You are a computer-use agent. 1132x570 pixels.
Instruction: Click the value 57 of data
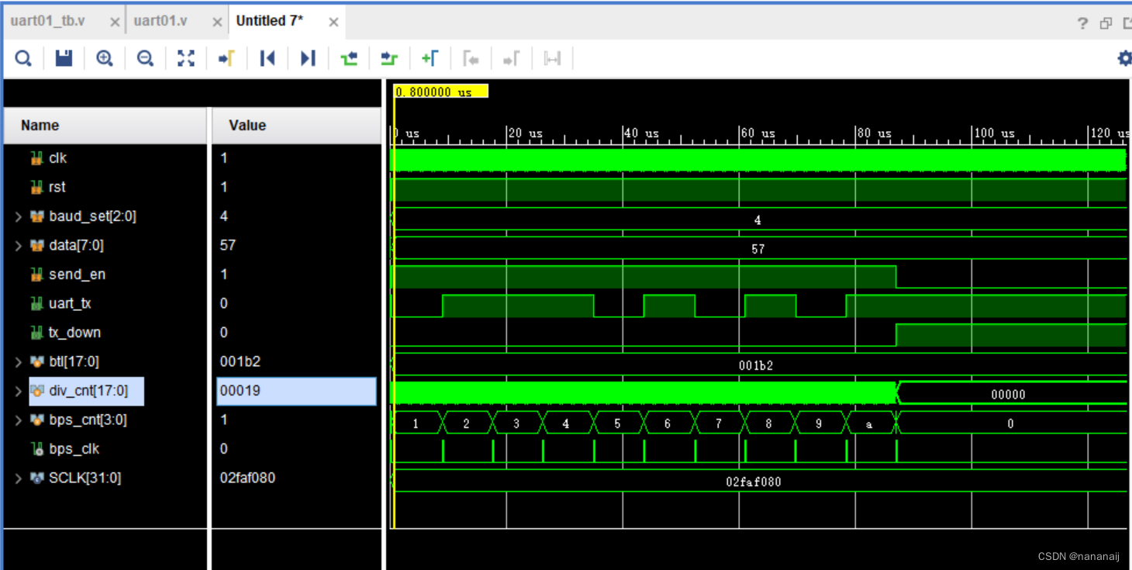227,246
